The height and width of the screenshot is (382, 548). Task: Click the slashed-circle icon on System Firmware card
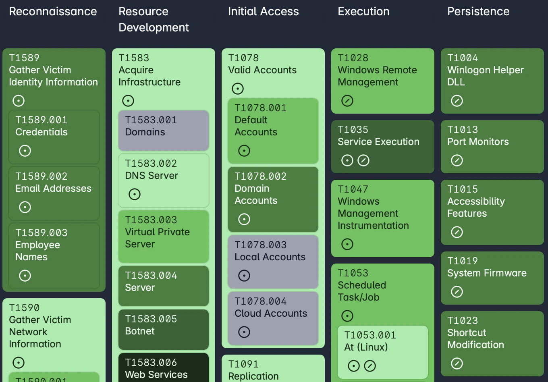pyautogui.click(x=457, y=292)
